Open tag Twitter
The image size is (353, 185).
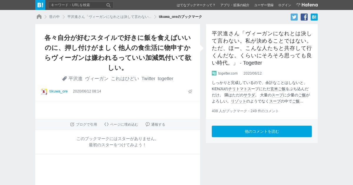[148, 78]
